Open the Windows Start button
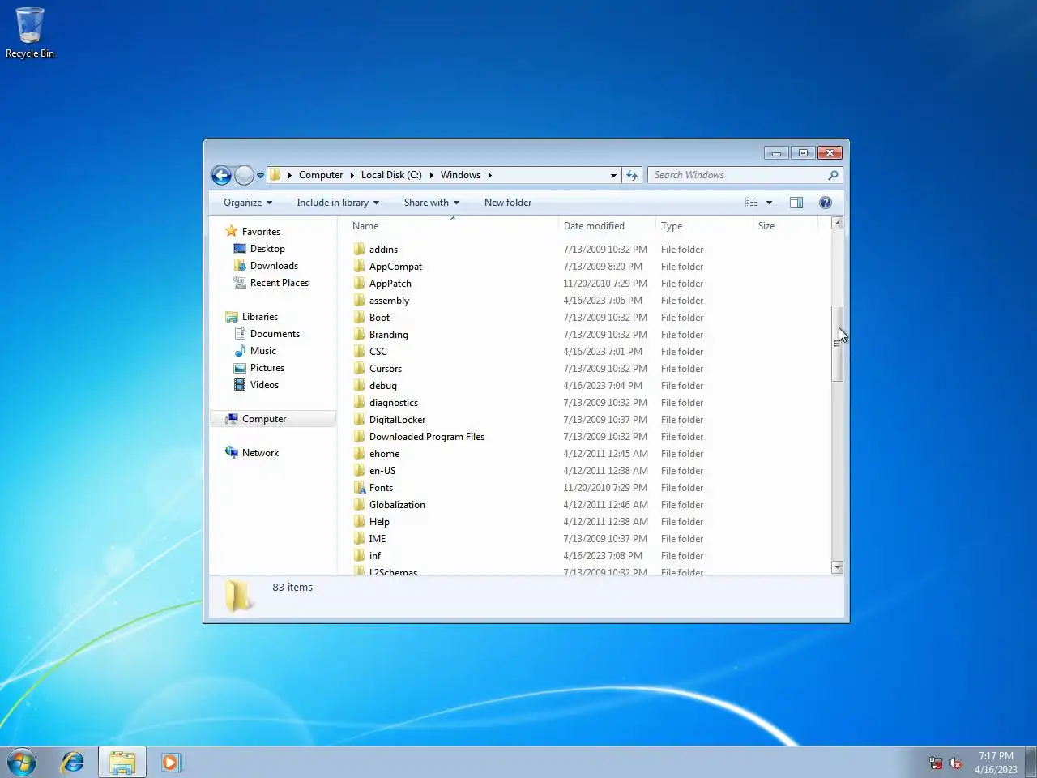Image resolution: width=1037 pixels, height=778 pixels. 22,763
